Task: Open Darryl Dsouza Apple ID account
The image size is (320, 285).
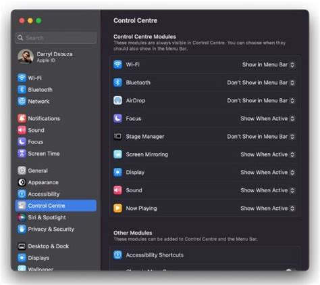Action: coord(56,57)
